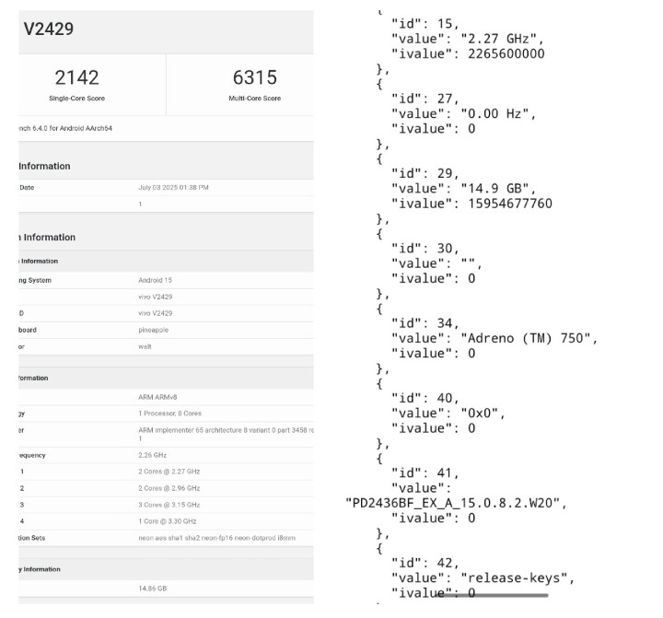The height and width of the screenshot is (618, 663).
Task: Select the 2142 Single-Core Score
Action: tap(76, 77)
